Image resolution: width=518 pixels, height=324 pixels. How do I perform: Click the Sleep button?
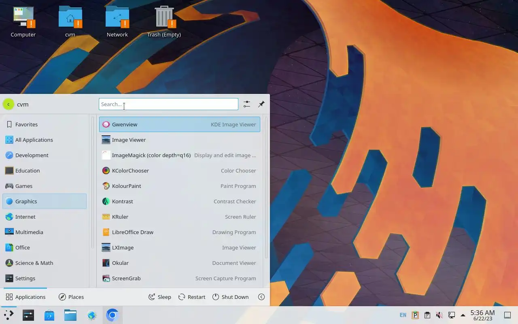[x=160, y=297]
